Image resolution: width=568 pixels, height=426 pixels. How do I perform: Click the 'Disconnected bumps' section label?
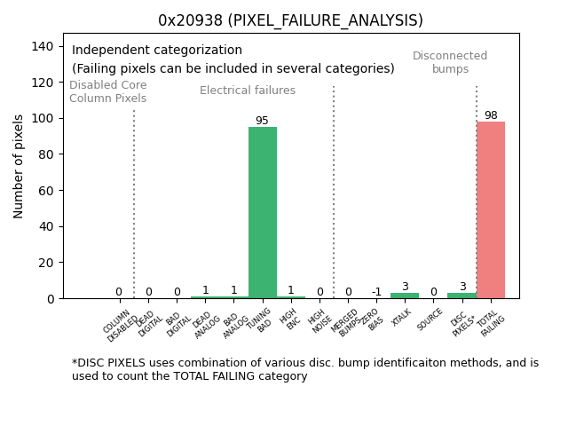tap(450, 62)
